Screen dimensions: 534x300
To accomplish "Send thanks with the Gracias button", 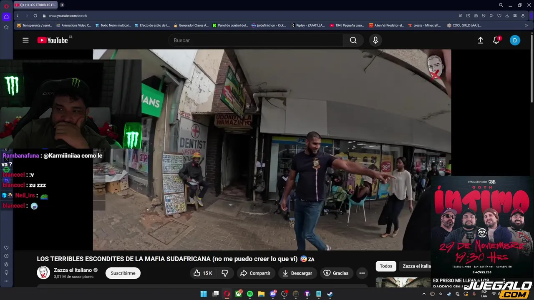I will tap(336, 273).
